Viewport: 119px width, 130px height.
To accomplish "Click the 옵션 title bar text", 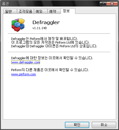I will click(x=5, y=3).
